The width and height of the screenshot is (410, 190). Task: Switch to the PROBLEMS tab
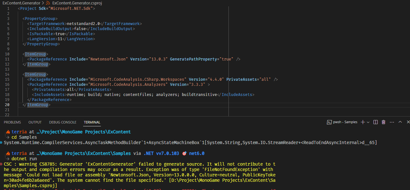click(12, 122)
